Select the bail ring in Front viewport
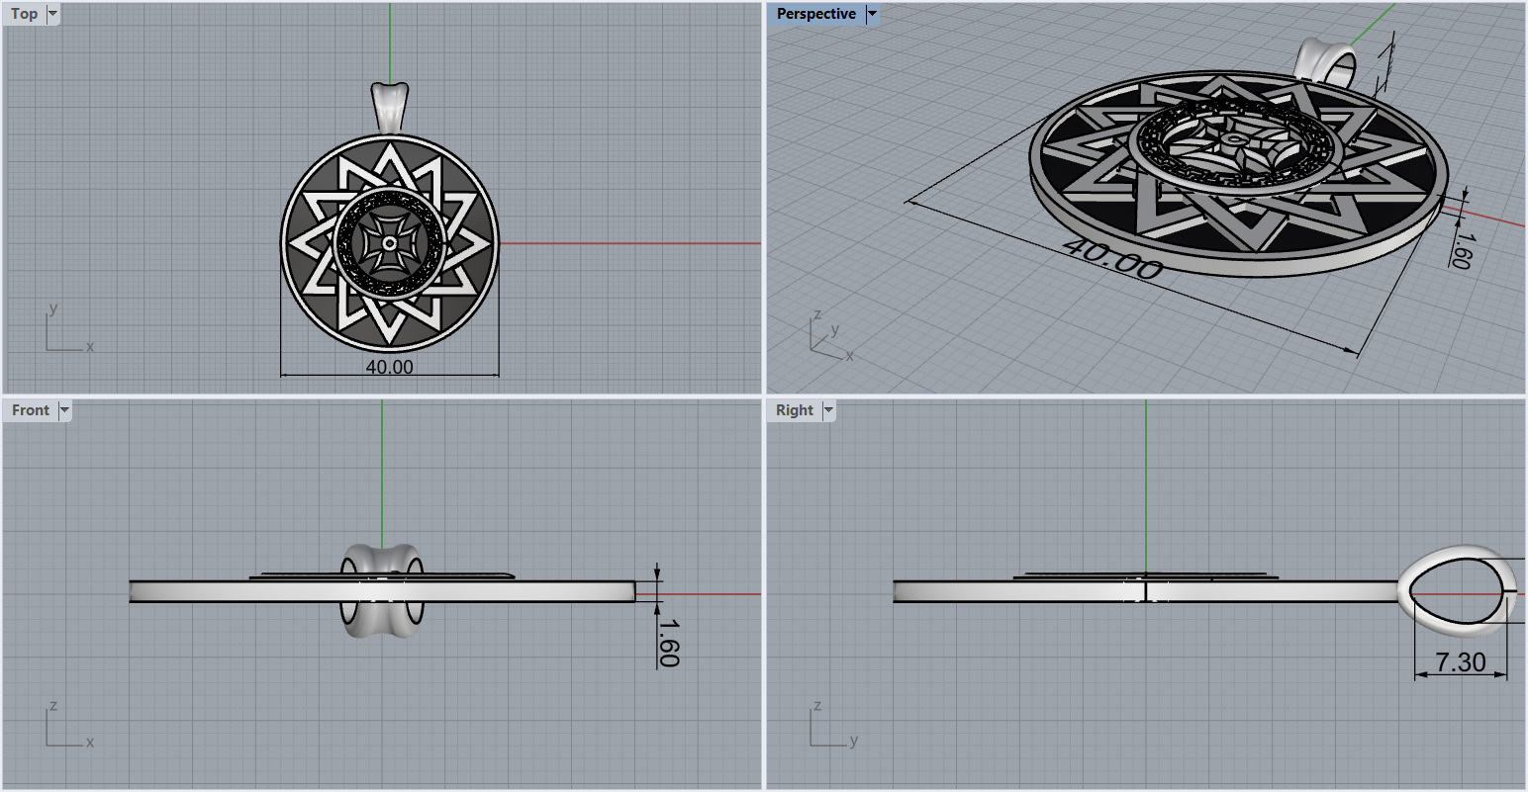This screenshot has width=1528, height=792. tap(383, 589)
